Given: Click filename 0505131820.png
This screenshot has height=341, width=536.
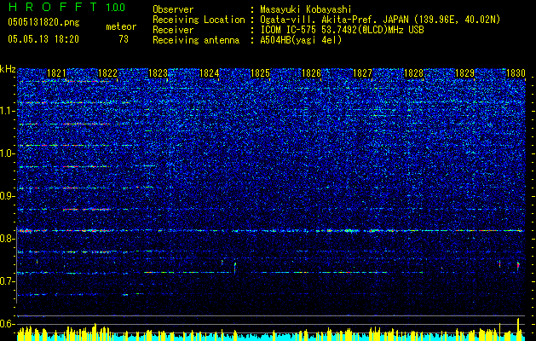Looking at the screenshot, I should click(x=43, y=22).
